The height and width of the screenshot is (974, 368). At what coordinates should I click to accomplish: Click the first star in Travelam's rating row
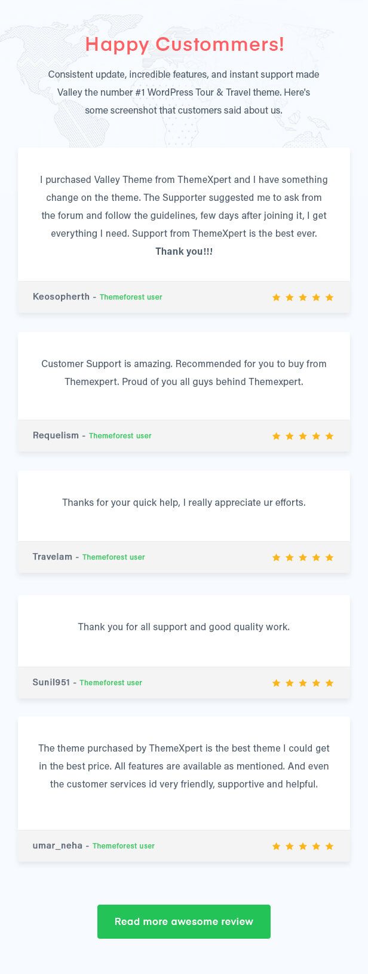click(x=277, y=557)
